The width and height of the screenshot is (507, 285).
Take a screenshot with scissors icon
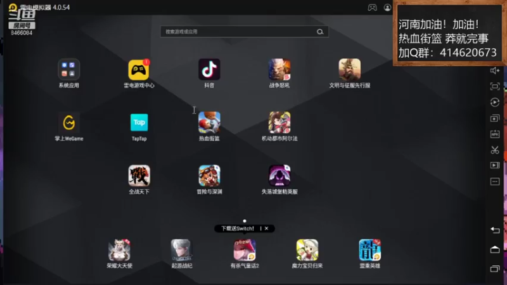pyautogui.click(x=495, y=149)
